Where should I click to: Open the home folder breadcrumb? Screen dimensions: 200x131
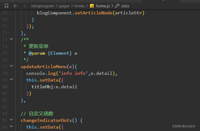pos(79,6)
